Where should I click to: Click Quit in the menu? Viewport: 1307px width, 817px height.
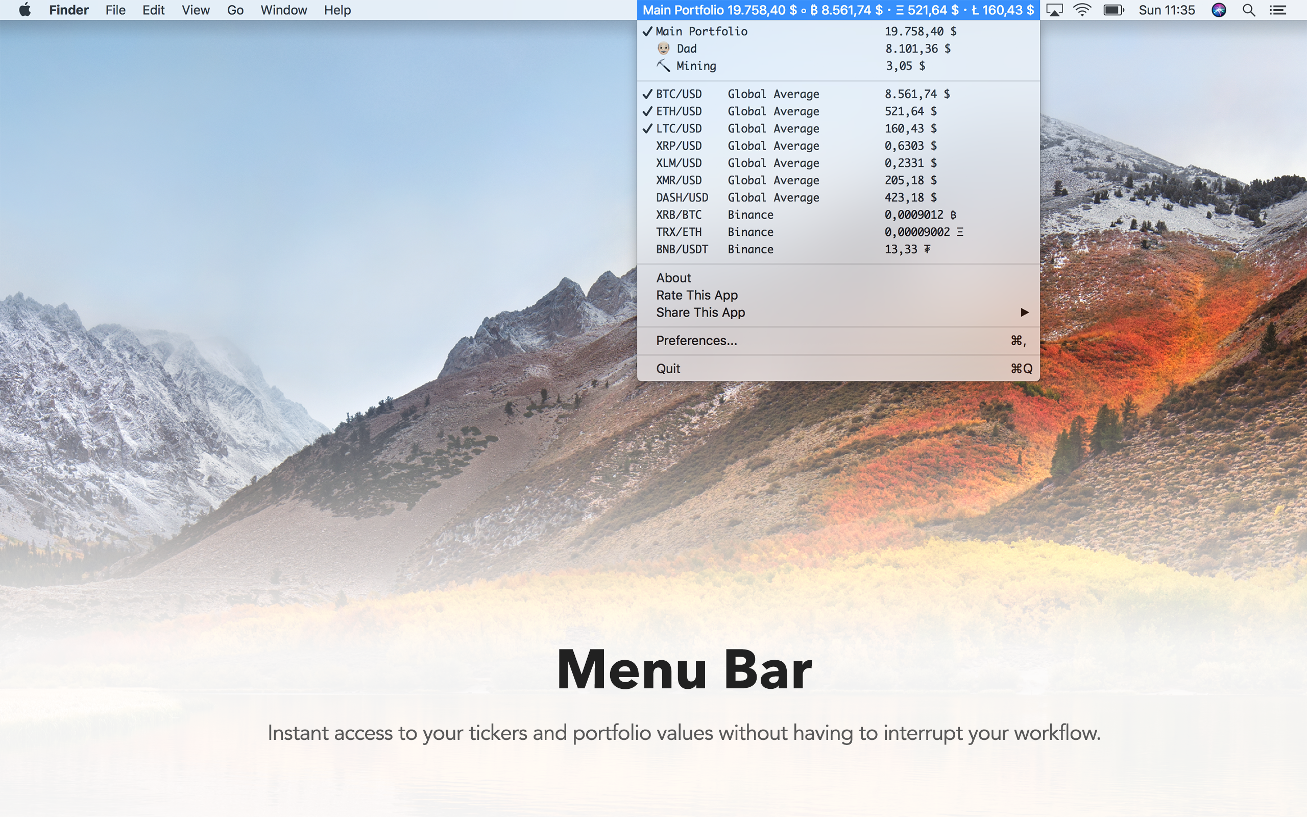pyautogui.click(x=668, y=369)
